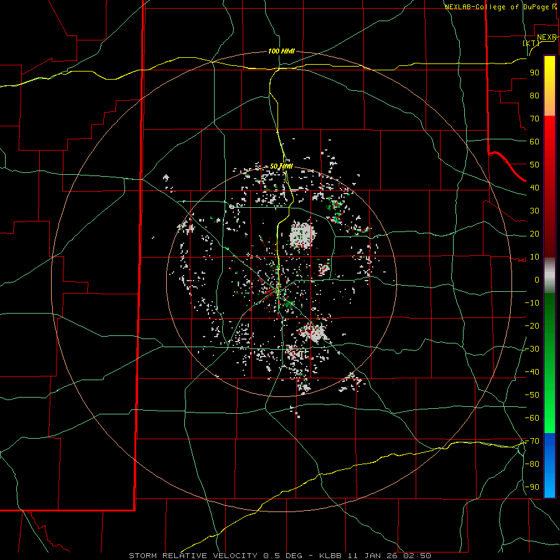Image resolution: width=560 pixels, height=560 pixels.
Task: Click the "[KT]" units label
Action: pos(531,43)
